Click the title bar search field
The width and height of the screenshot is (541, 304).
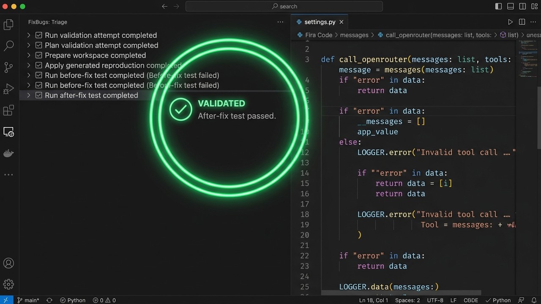(x=284, y=6)
